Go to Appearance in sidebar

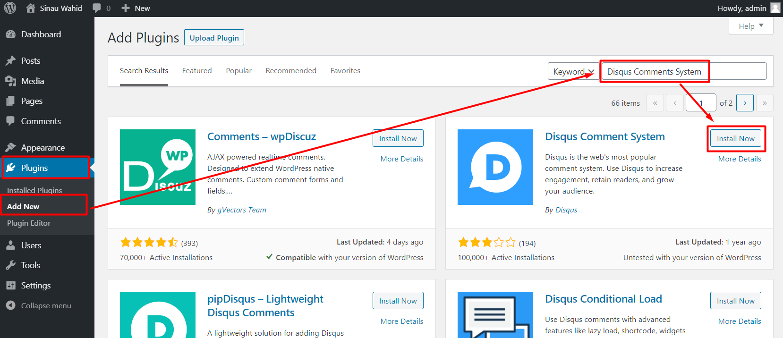tap(43, 148)
